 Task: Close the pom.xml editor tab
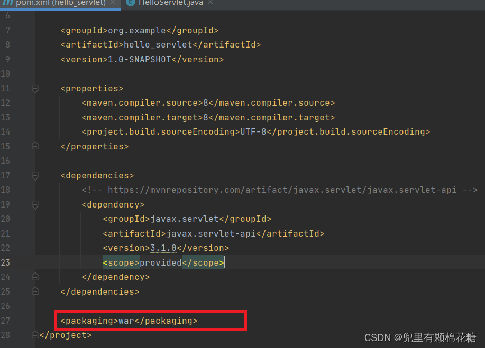point(113,3)
